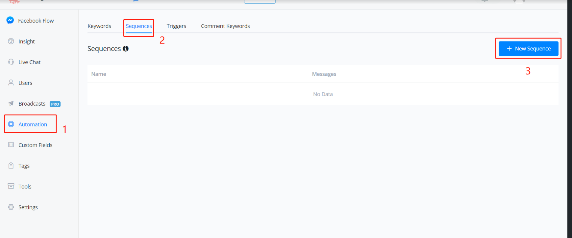Click the Tools archive box icon
This screenshot has height=238, width=572.
[x=11, y=186]
